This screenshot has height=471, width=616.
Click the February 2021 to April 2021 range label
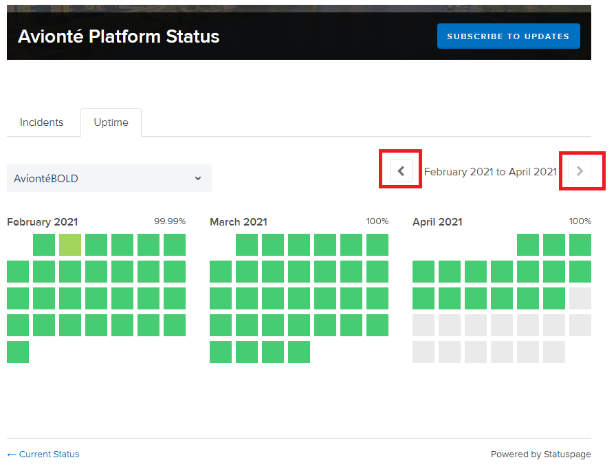(x=490, y=172)
